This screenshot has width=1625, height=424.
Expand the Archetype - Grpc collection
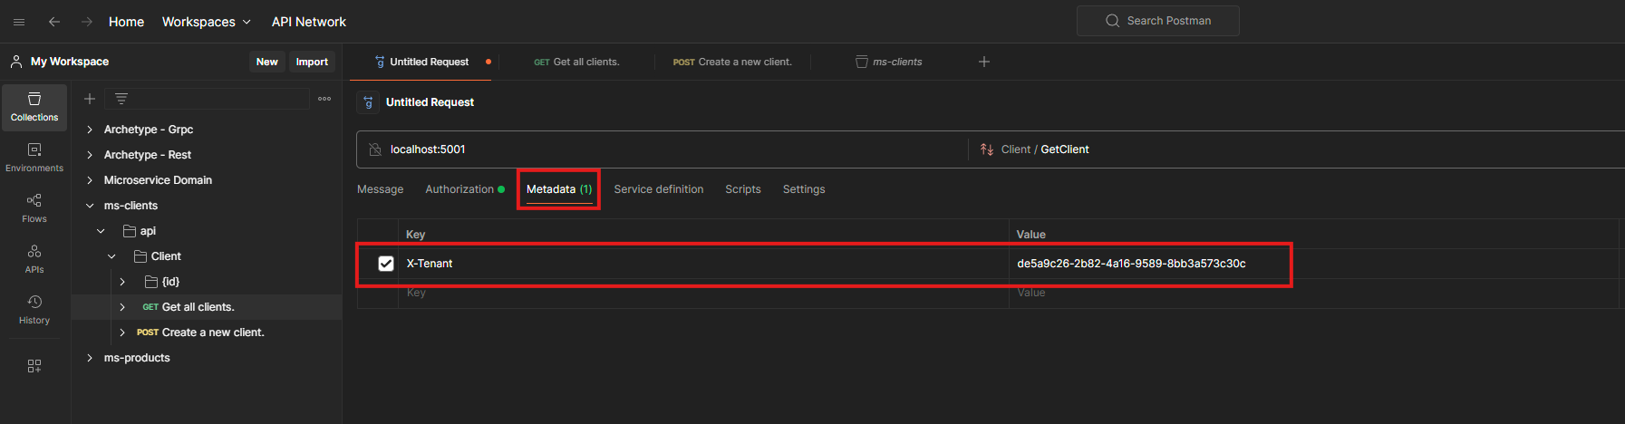pos(90,130)
